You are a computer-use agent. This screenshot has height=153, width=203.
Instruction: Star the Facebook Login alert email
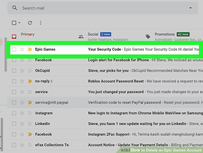click(x=22, y=60)
